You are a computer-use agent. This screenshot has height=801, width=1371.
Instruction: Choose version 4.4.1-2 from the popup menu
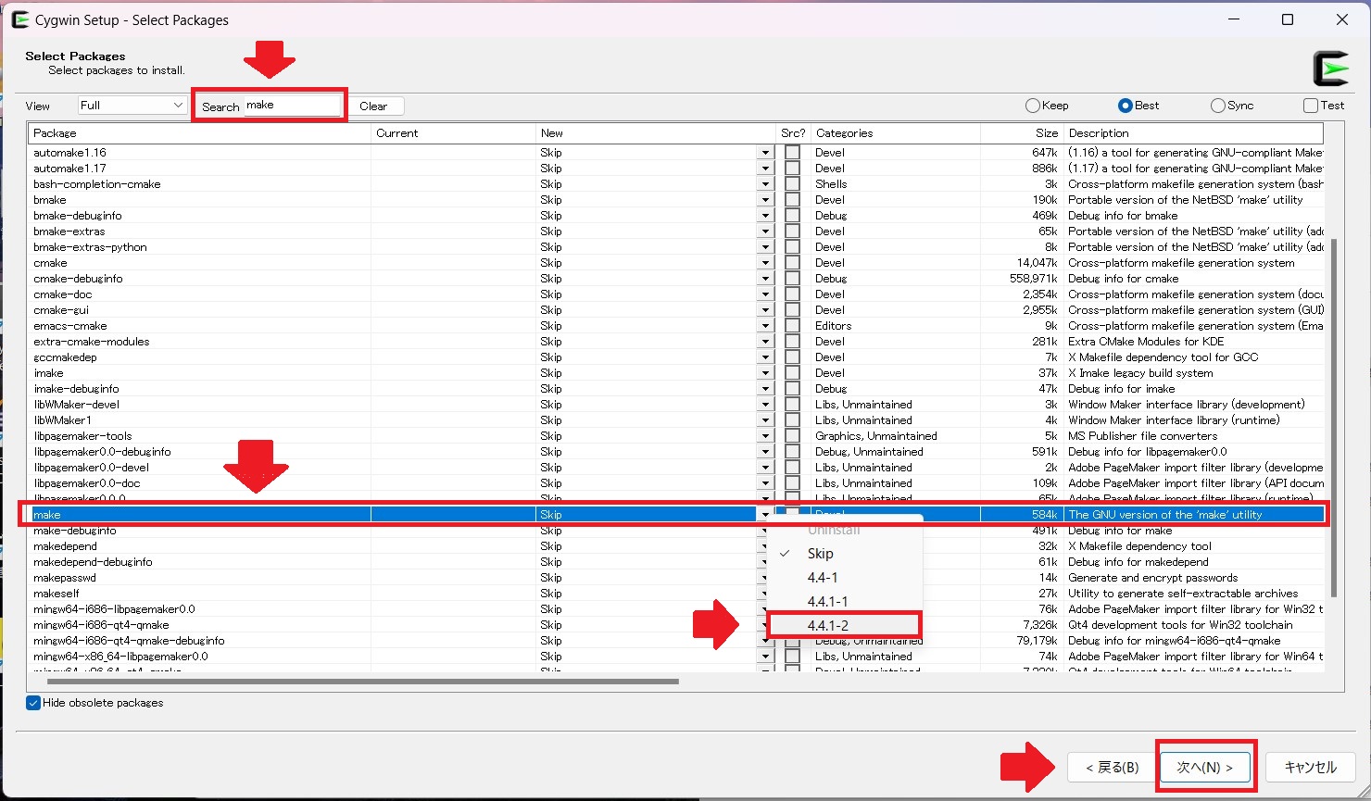click(828, 625)
